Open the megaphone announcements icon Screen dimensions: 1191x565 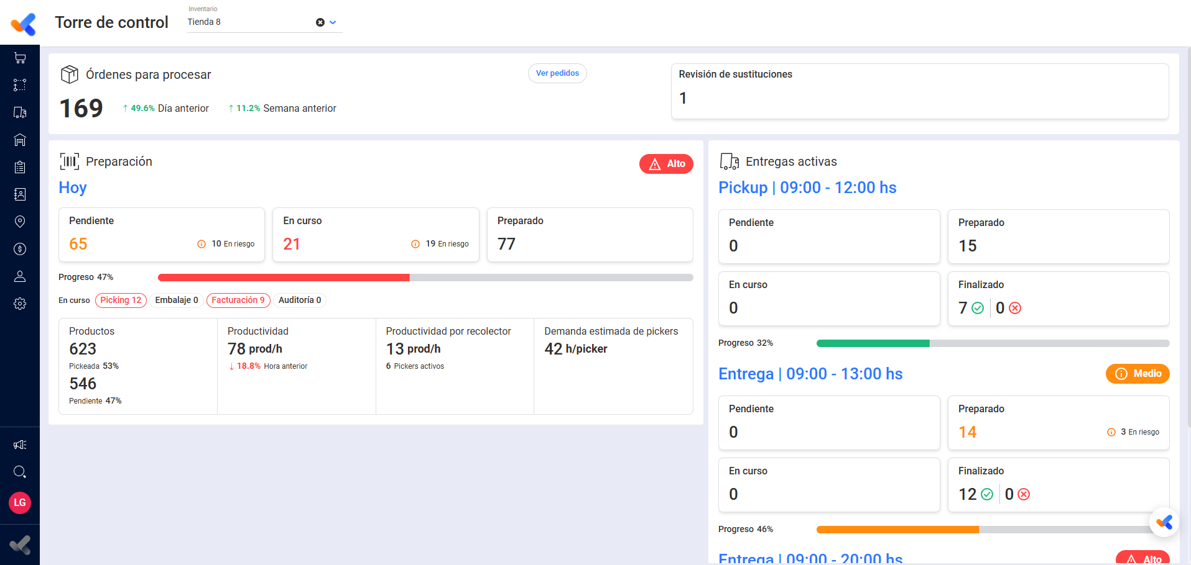click(x=20, y=445)
